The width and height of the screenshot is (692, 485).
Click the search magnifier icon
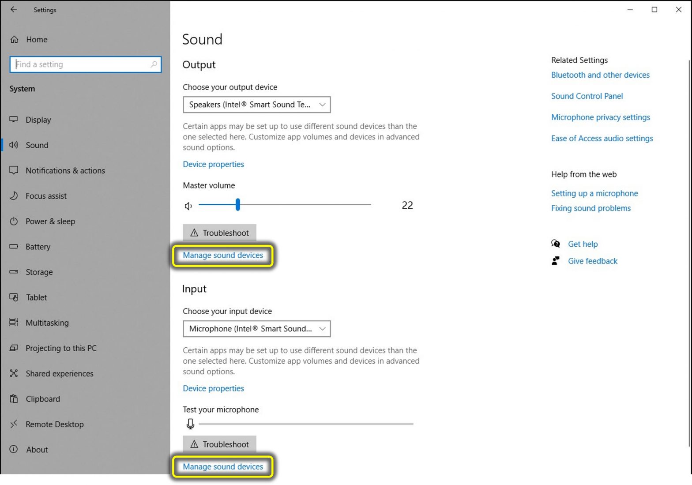tap(154, 64)
